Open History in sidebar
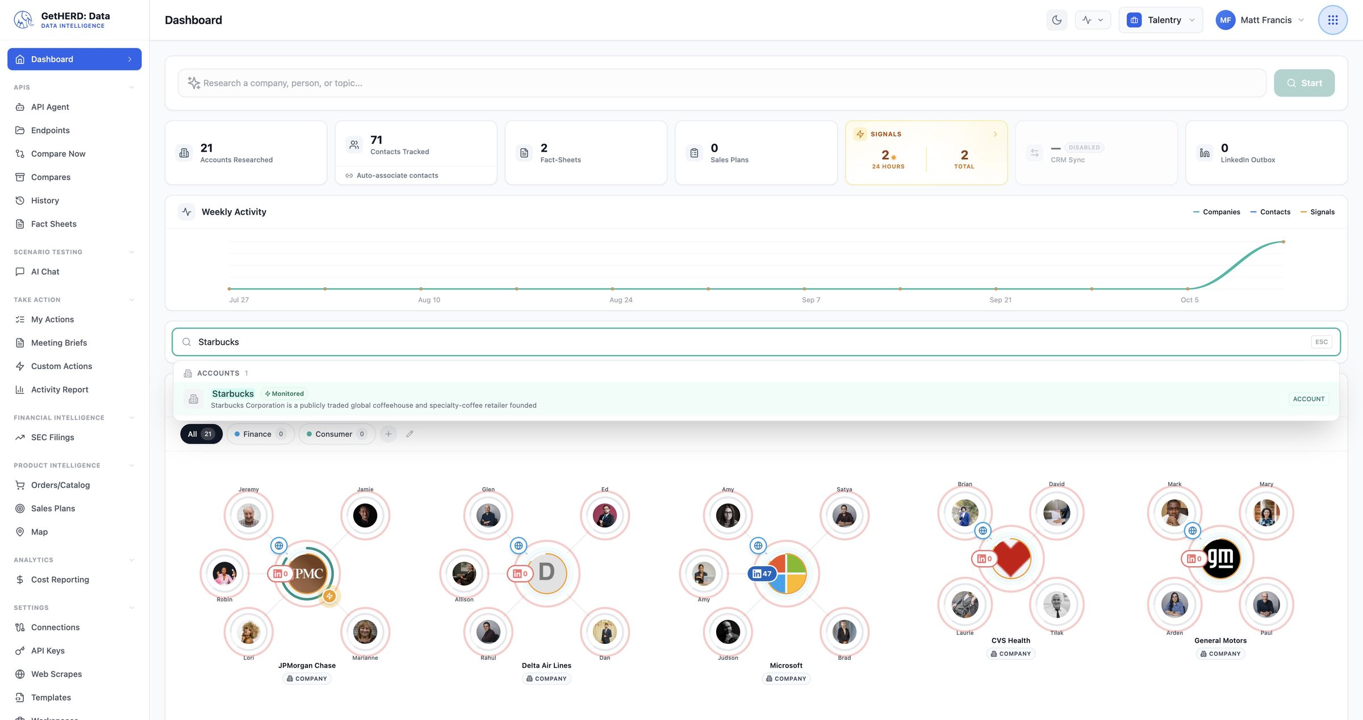The height and width of the screenshot is (720, 1363). [74, 200]
